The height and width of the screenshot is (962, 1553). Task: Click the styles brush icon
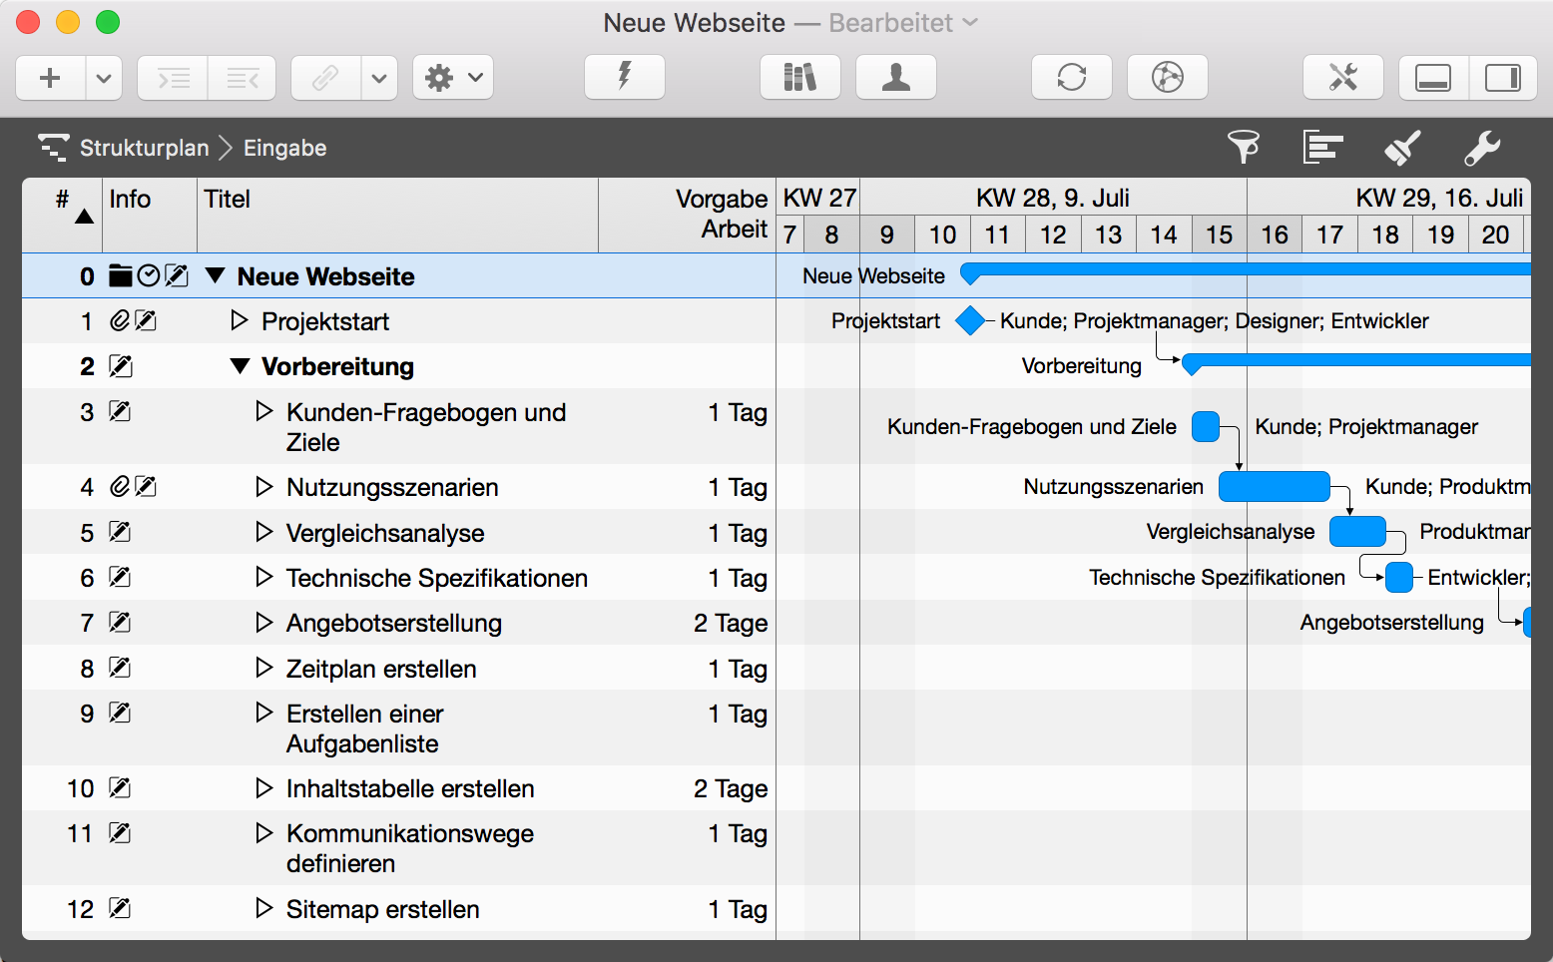1403,147
